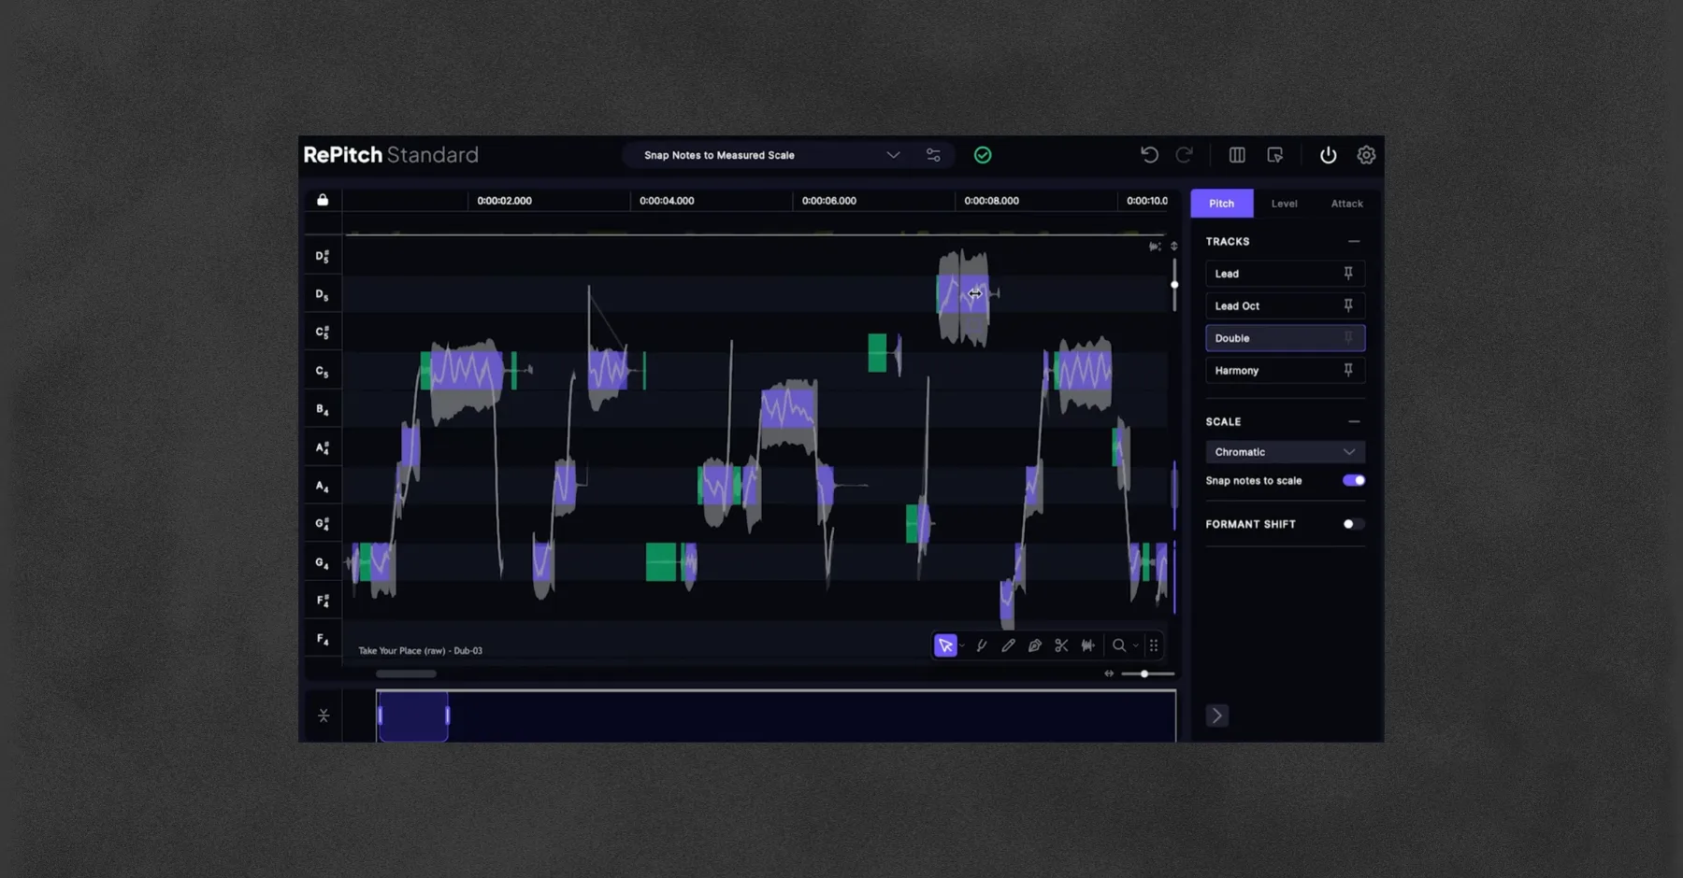Select the scissors split tool
Screen dimensions: 1683x878
click(x=1061, y=645)
